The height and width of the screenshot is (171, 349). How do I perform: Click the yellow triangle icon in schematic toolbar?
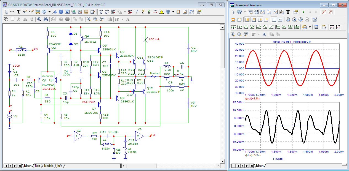161,12
